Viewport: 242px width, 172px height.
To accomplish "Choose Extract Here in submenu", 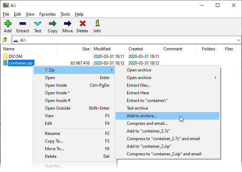I will (x=167, y=93).
